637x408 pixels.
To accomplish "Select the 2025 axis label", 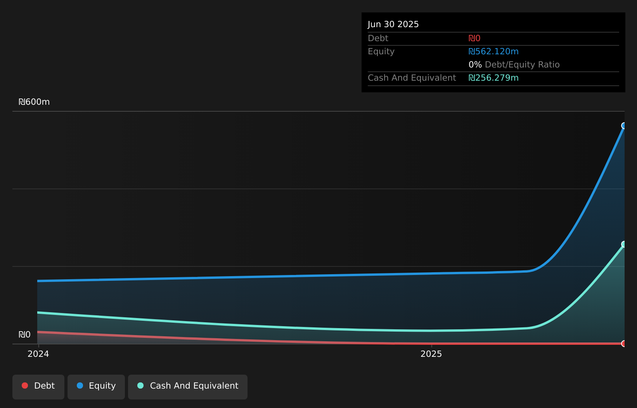I will click(431, 353).
